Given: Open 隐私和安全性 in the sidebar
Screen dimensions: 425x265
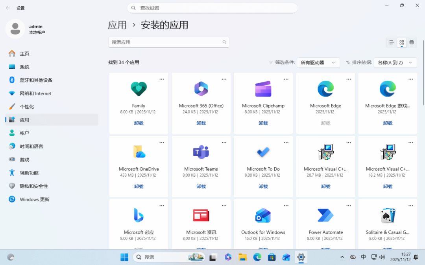Looking at the screenshot, I should 52,186.
